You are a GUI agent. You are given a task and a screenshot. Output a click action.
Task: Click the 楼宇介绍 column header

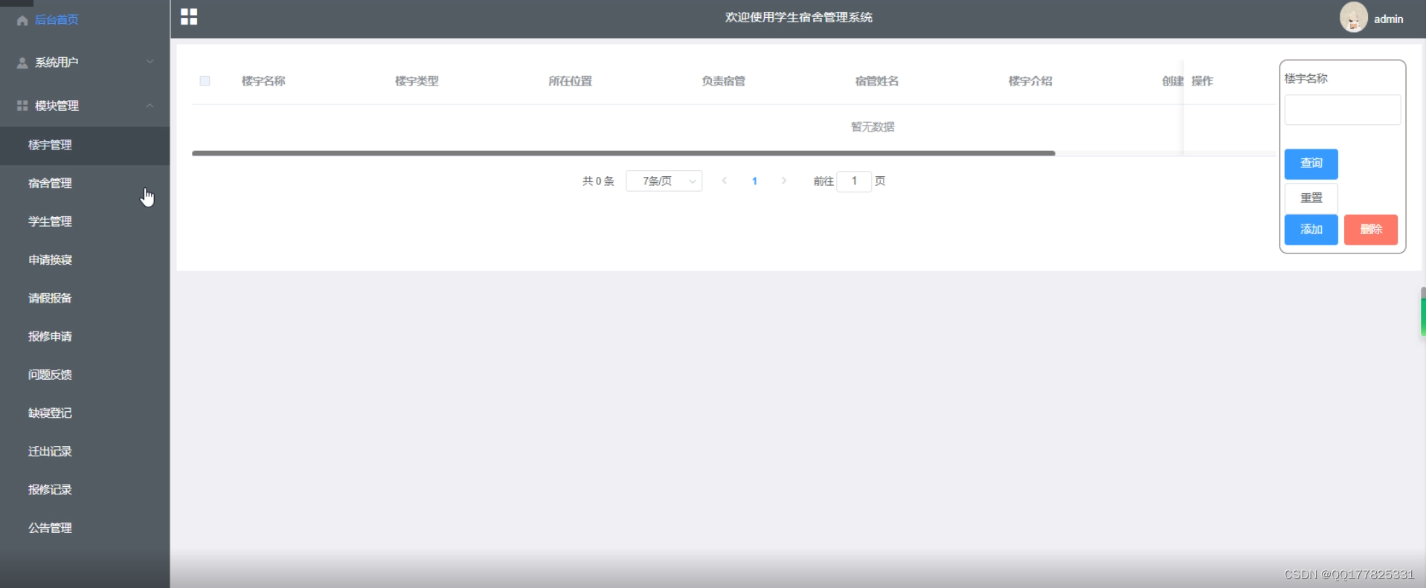[1030, 81]
